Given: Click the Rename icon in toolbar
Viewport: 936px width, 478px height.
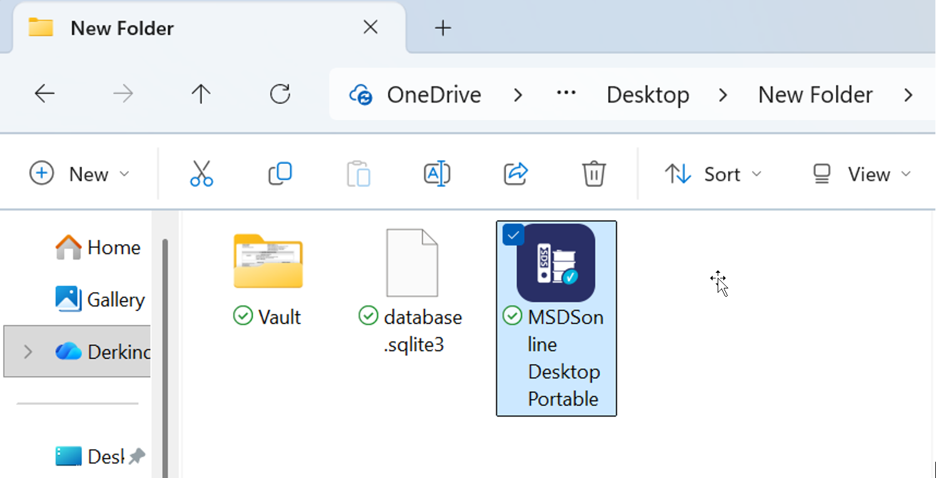Looking at the screenshot, I should tap(437, 174).
